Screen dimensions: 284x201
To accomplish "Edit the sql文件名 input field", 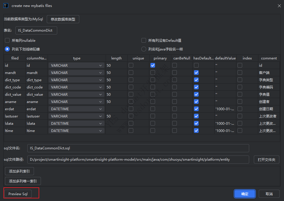I will click(138, 148).
